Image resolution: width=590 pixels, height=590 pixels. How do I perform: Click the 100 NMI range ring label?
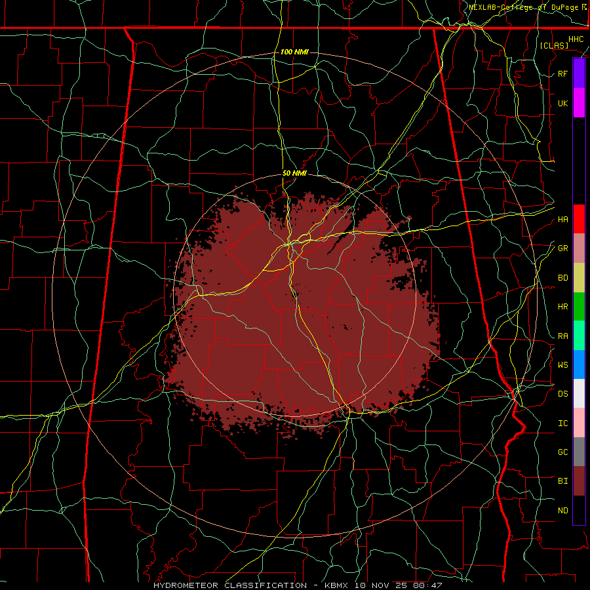click(x=294, y=52)
